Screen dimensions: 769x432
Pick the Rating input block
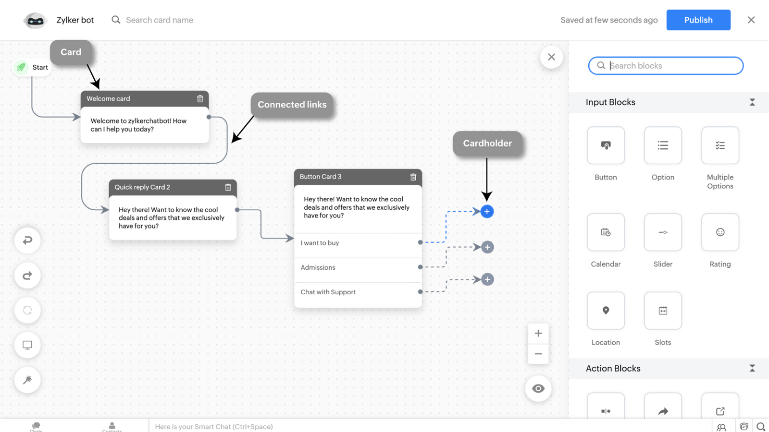720,232
